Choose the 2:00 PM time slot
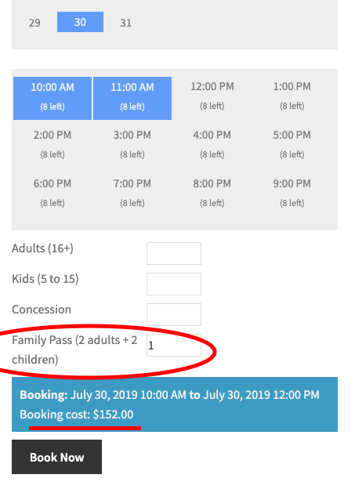Image resolution: width=355 pixels, height=489 pixels. (x=53, y=145)
